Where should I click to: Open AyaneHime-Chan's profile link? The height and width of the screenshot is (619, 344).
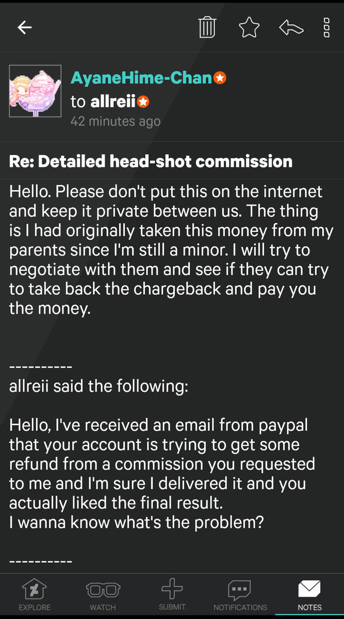(141, 78)
